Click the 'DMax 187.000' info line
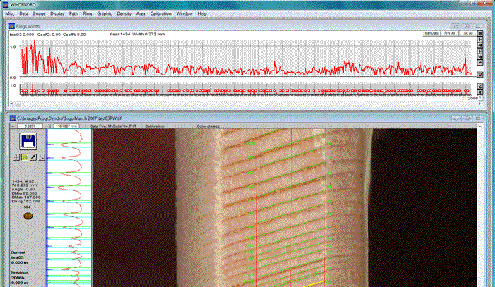The height and width of the screenshot is (287, 495). 26,197
